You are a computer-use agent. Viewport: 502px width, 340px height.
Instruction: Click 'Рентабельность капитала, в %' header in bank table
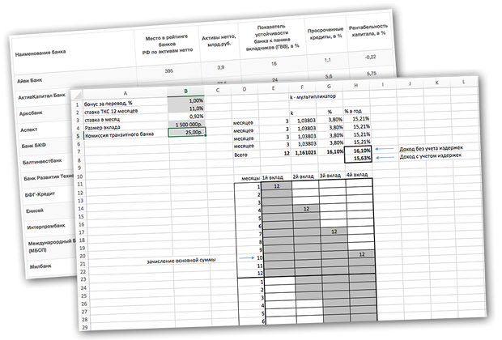click(x=368, y=30)
